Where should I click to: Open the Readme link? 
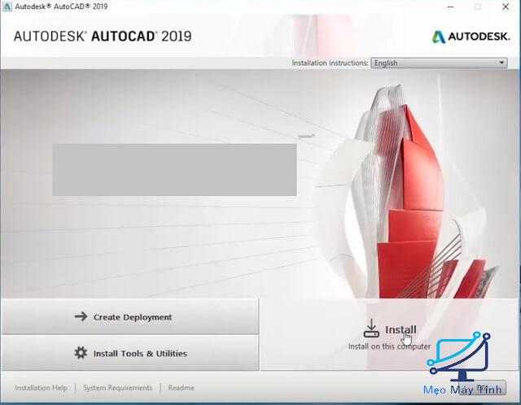point(181,388)
